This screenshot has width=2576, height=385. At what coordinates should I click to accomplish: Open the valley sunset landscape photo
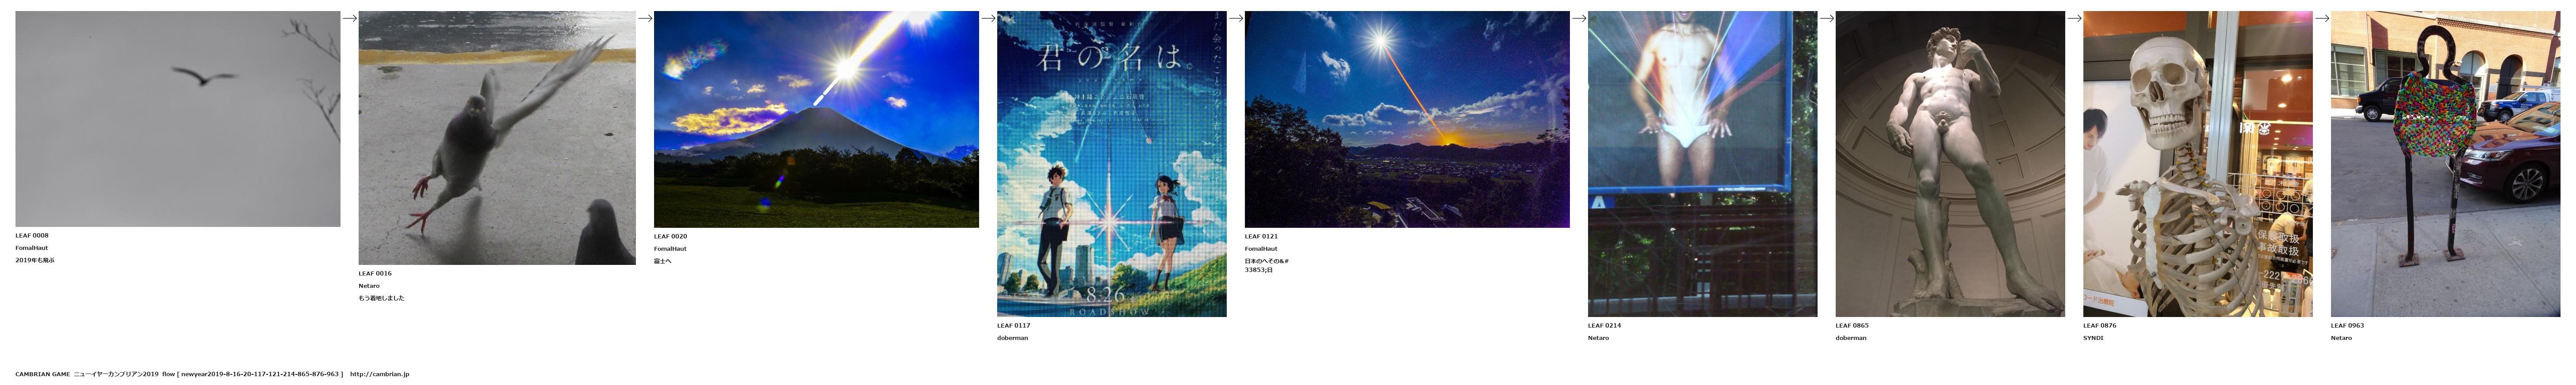click(x=1407, y=119)
